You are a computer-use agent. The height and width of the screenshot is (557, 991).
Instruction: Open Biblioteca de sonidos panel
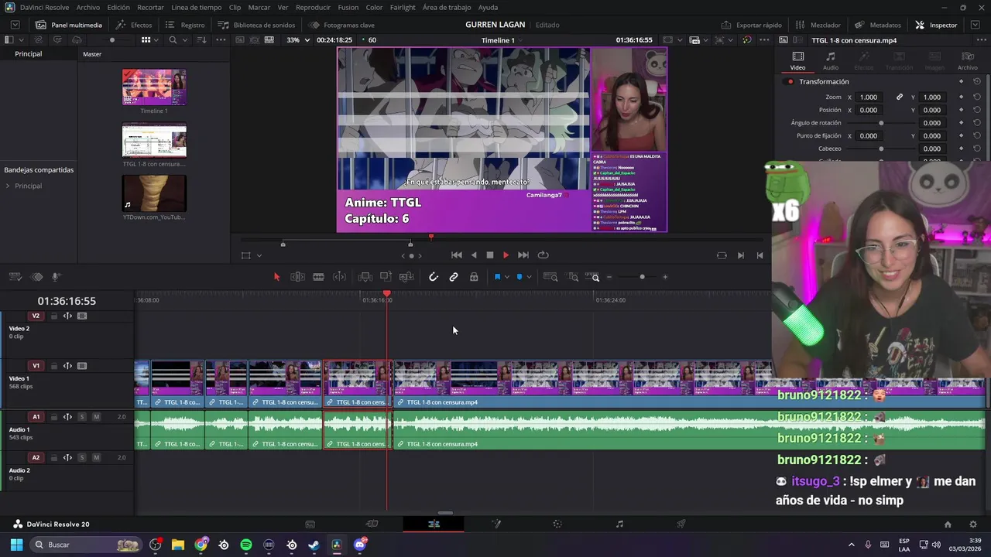(x=256, y=25)
